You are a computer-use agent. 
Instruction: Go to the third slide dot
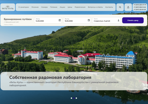76,98
